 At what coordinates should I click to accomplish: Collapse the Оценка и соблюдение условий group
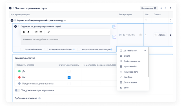point(12,20)
